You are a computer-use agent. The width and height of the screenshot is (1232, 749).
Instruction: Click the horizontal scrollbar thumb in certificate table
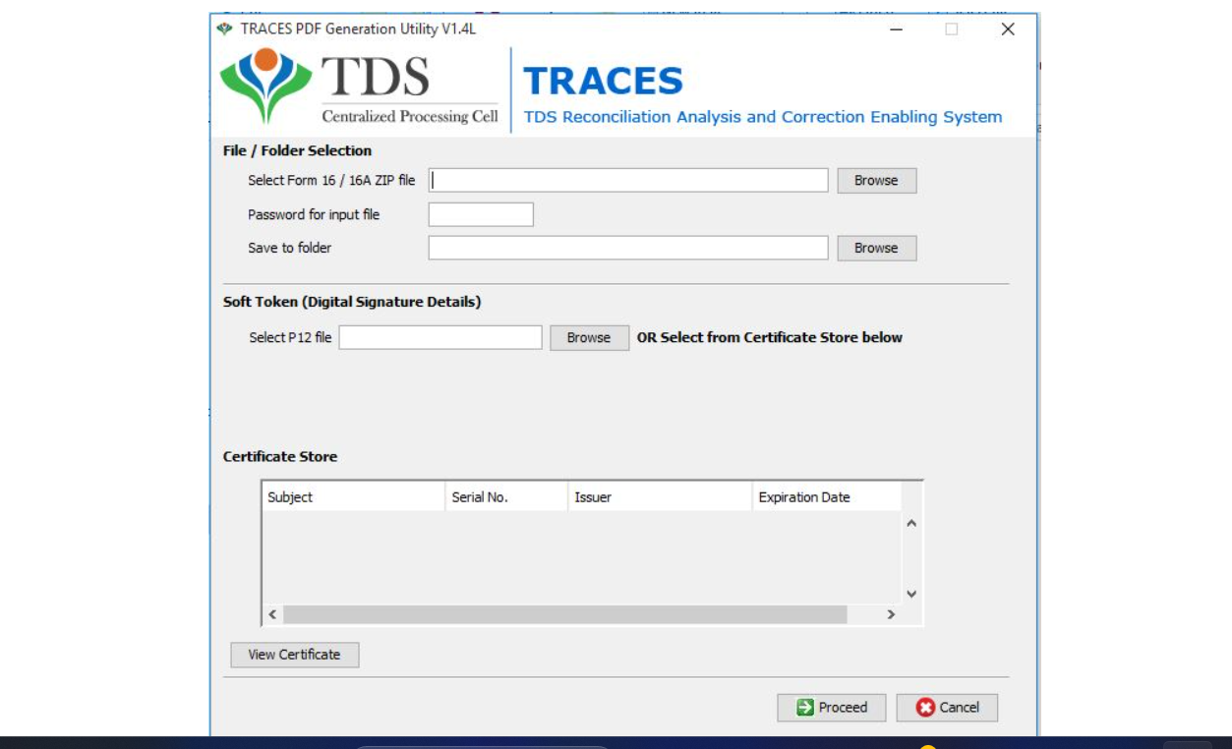565,614
